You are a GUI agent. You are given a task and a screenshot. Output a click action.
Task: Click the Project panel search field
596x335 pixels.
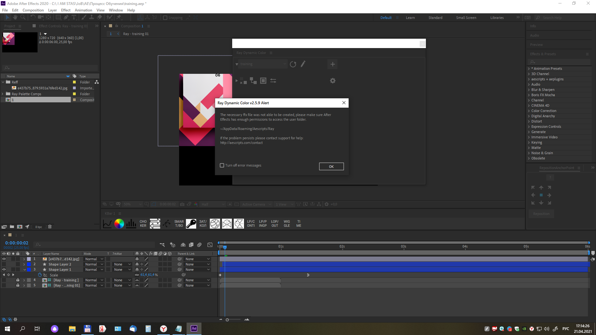click(50, 68)
